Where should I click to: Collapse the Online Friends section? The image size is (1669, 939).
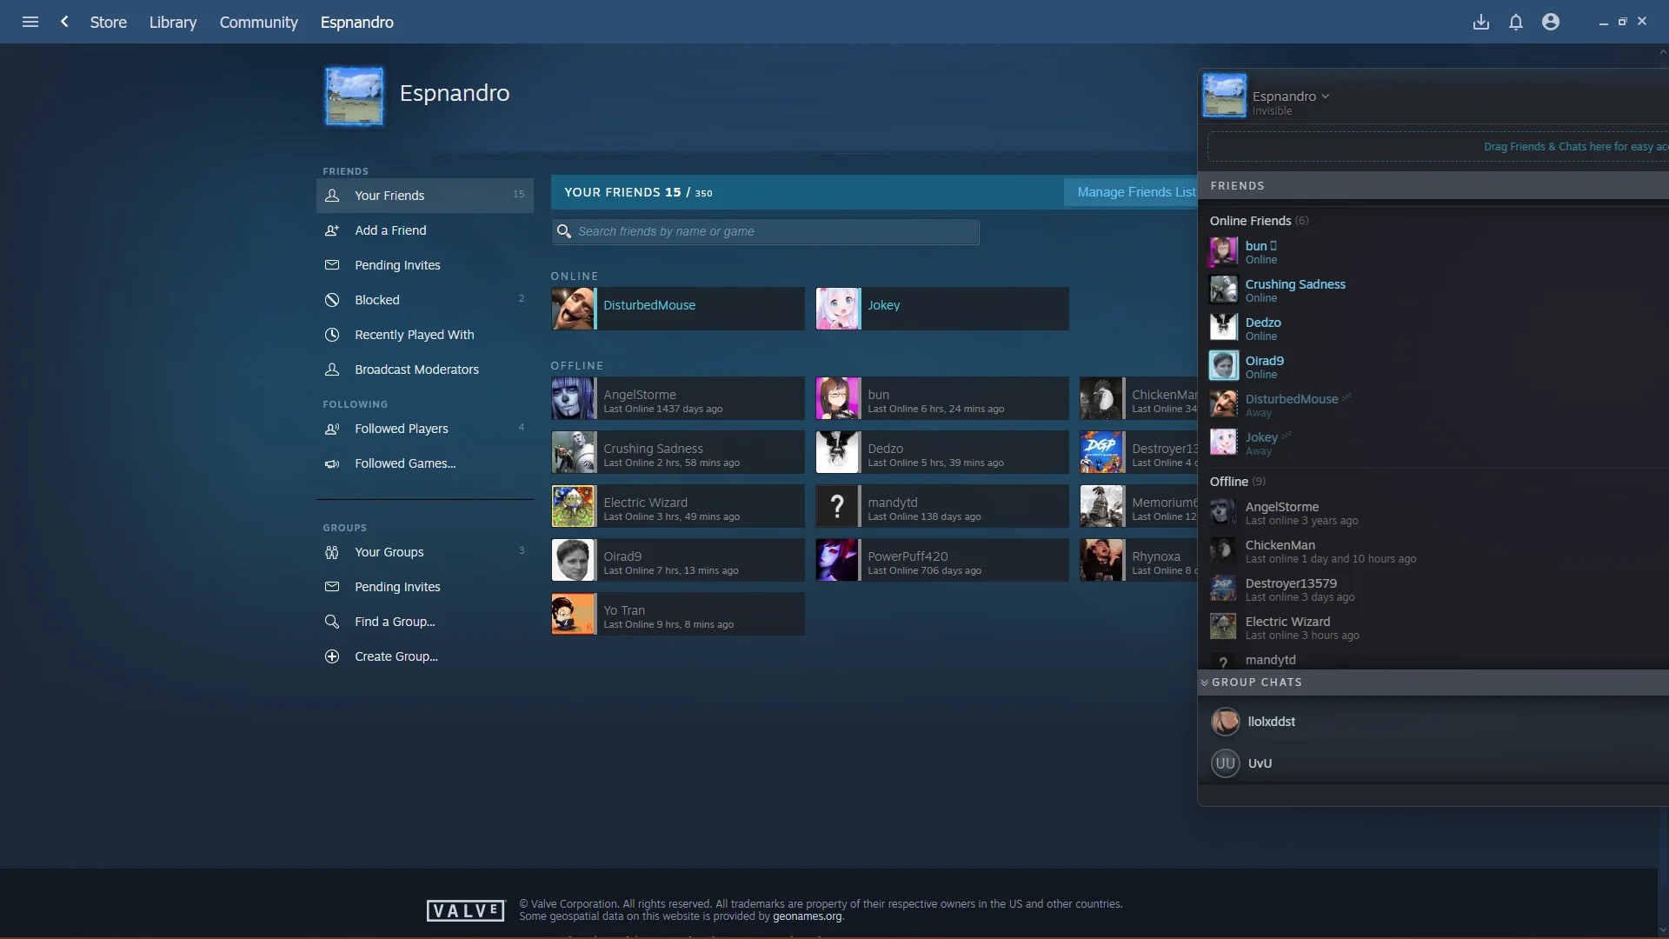tap(1250, 220)
